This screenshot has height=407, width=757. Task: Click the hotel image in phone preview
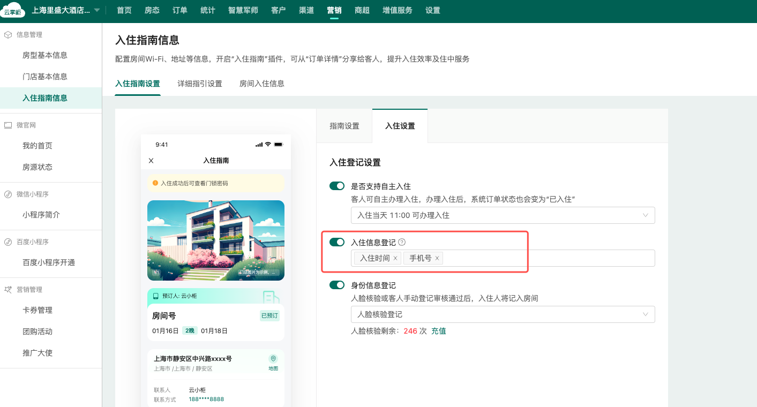pos(216,240)
